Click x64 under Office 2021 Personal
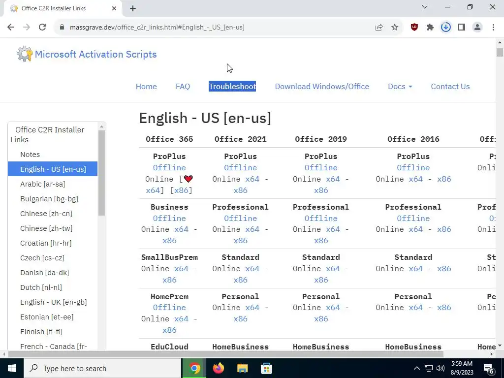The width and height of the screenshot is (504, 378). pyautogui.click(x=252, y=307)
